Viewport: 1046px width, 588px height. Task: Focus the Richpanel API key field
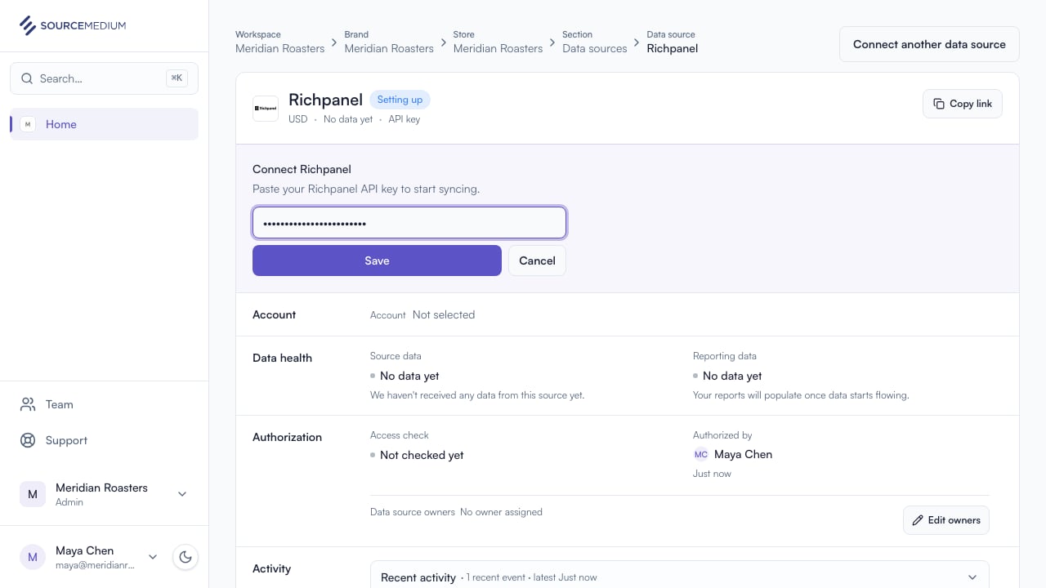(x=409, y=223)
